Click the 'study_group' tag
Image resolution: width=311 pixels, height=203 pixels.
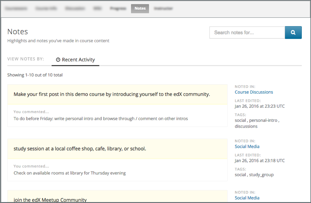pos(261,175)
